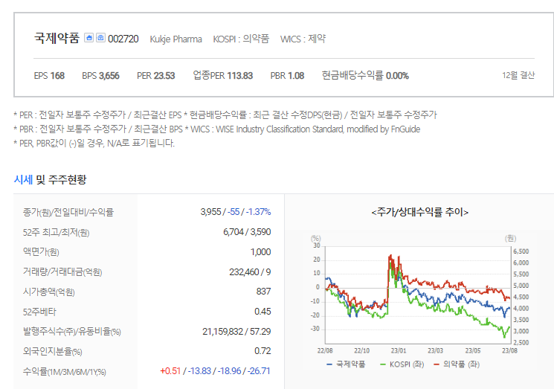Click the 종가(원)/전일대비/수익률 row label

click(68, 212)
